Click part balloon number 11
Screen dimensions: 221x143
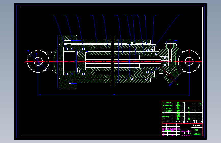point(155,15)
